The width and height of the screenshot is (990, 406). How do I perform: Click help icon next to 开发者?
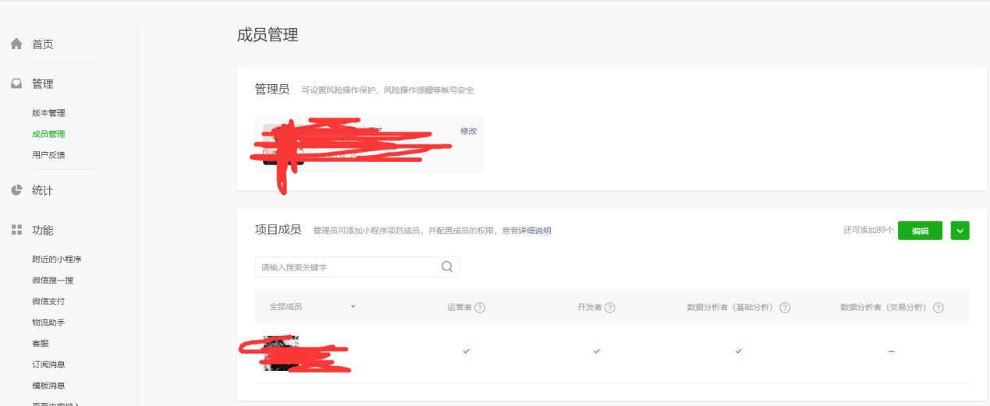click(610, 308)
